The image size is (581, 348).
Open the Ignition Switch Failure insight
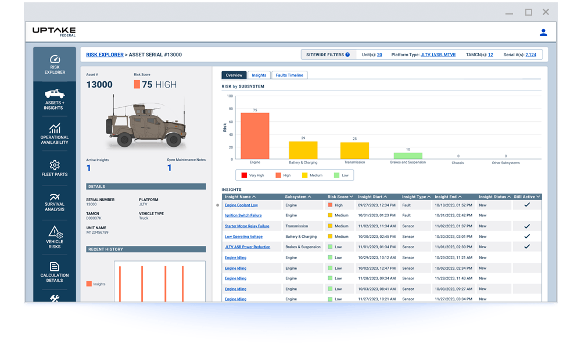pos(243,215)
